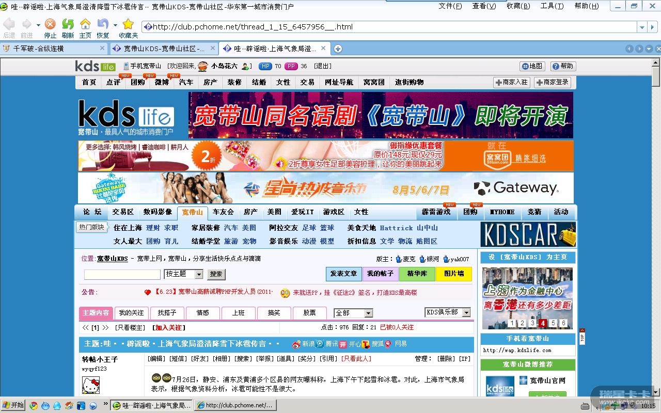Click the KDSCAR banner image
This screenshot has width=661, height=413.
[x=528, y=234]
